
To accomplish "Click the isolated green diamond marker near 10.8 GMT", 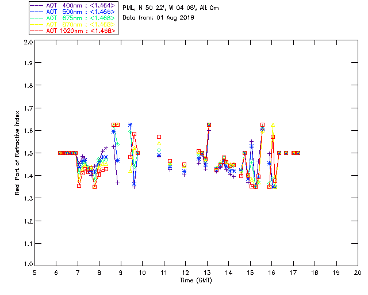I will click(x=159, y=150).
